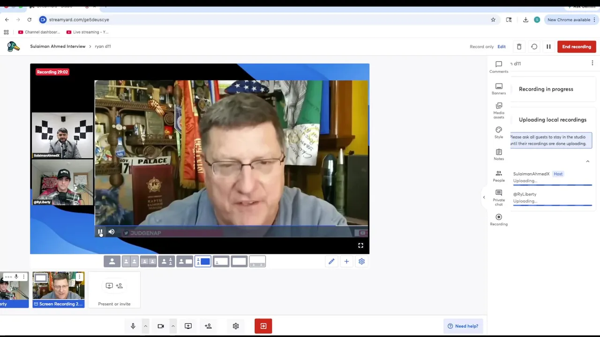Click the invite guests icon in bottom bar
Image resolution: width=600 pixels, height=337 pixels.
[x=208, y=326]
